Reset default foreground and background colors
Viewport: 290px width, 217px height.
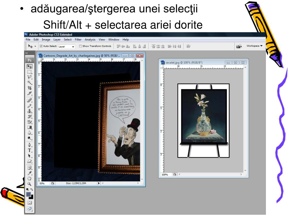pyautogui.click(x=27, y=189)
